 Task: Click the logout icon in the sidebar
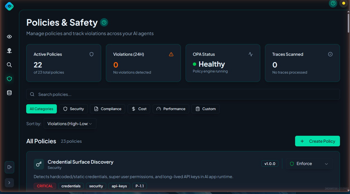[x=9, y=167]
